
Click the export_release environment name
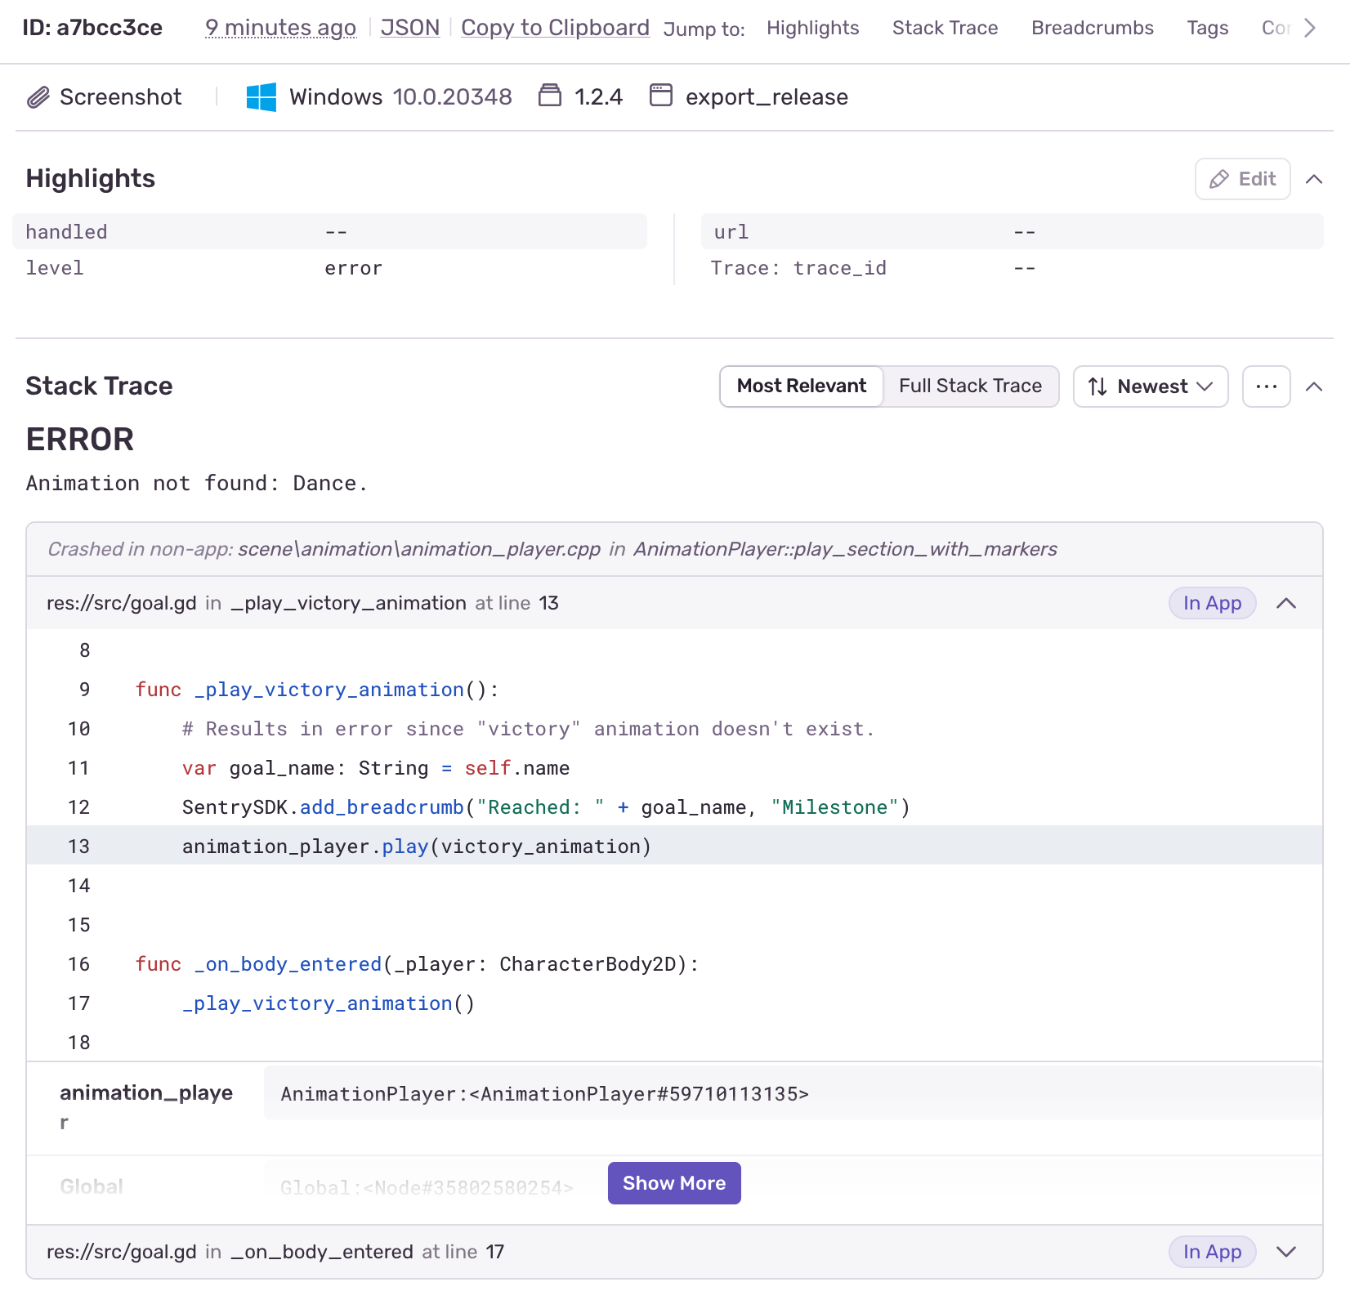[767, 97]
